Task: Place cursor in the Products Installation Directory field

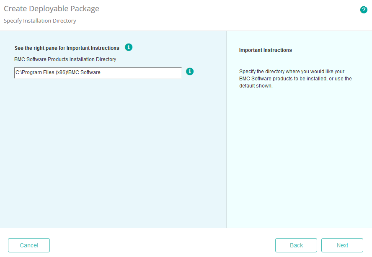Action: (x=98, y=72)
